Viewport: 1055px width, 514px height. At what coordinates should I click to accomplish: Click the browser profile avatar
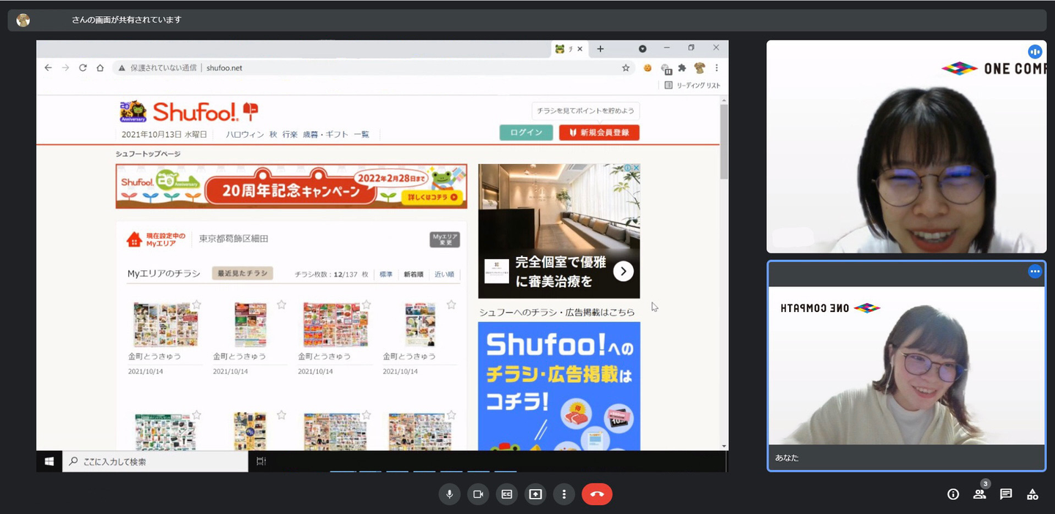pos(700,67)
